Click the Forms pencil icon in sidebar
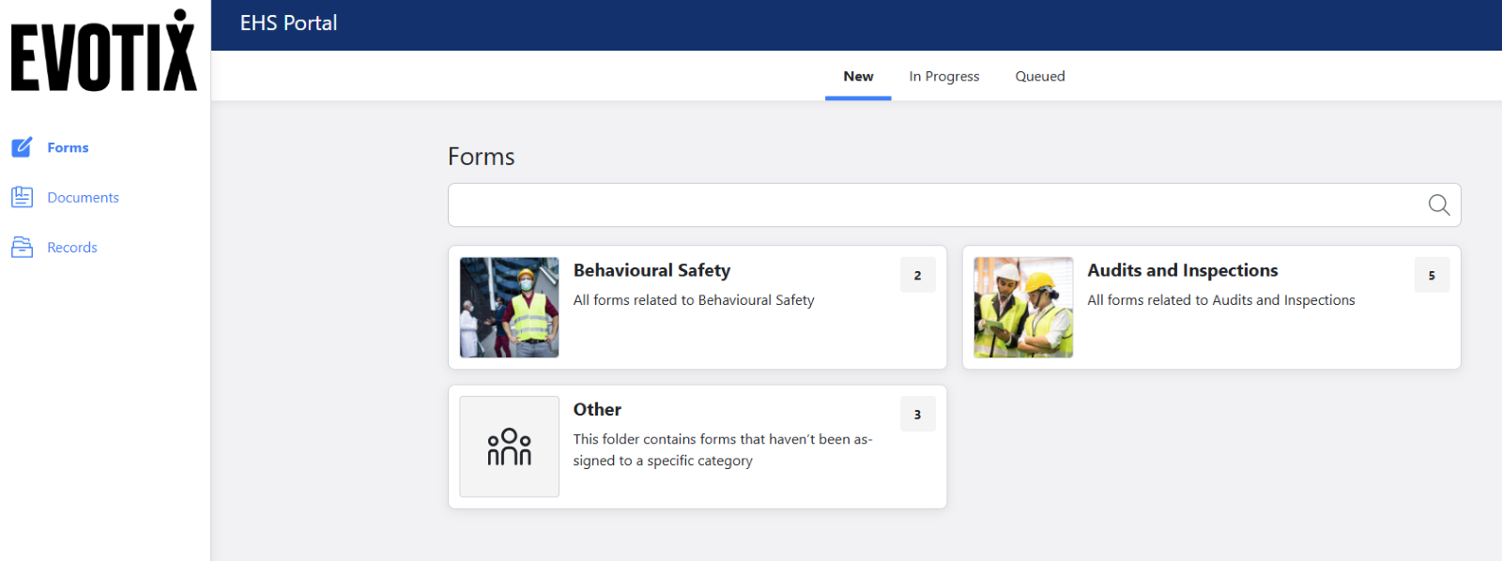Viewport: 1502px width, 561px height. 22,147
